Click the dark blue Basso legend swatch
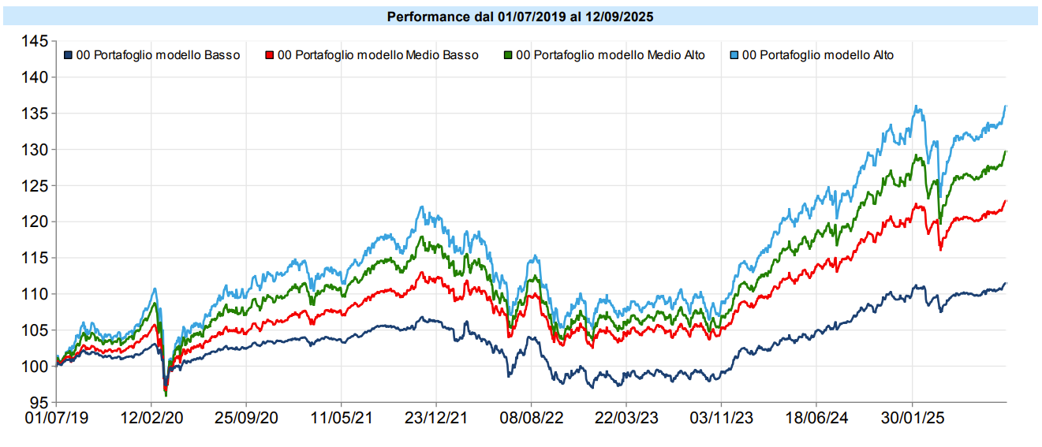 pyautogui.click(x=68, y=55)
